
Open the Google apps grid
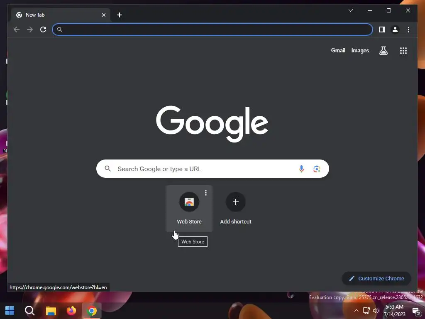point(403,51)
